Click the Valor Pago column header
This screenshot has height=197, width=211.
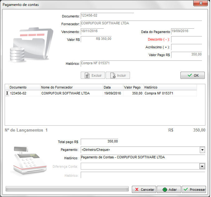133,88
